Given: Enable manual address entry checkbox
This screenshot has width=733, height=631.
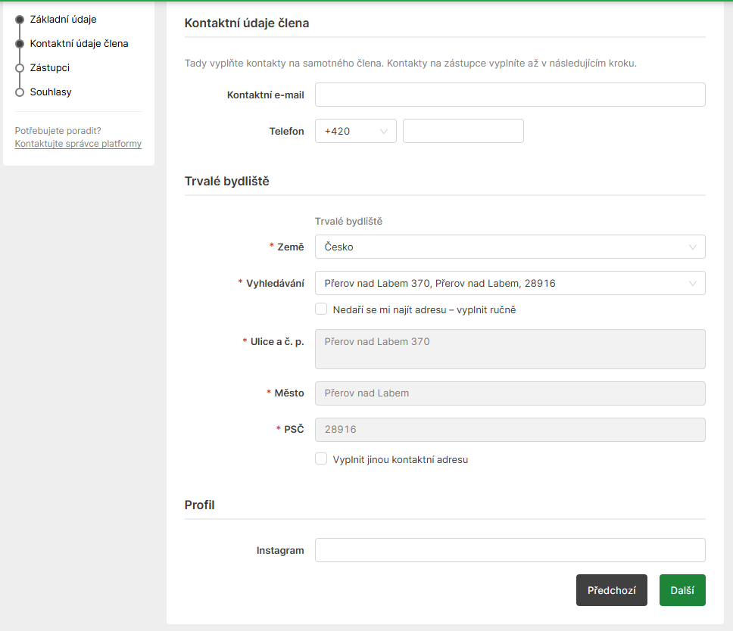Looking at the screenshot, I should (x=321, y=309).
